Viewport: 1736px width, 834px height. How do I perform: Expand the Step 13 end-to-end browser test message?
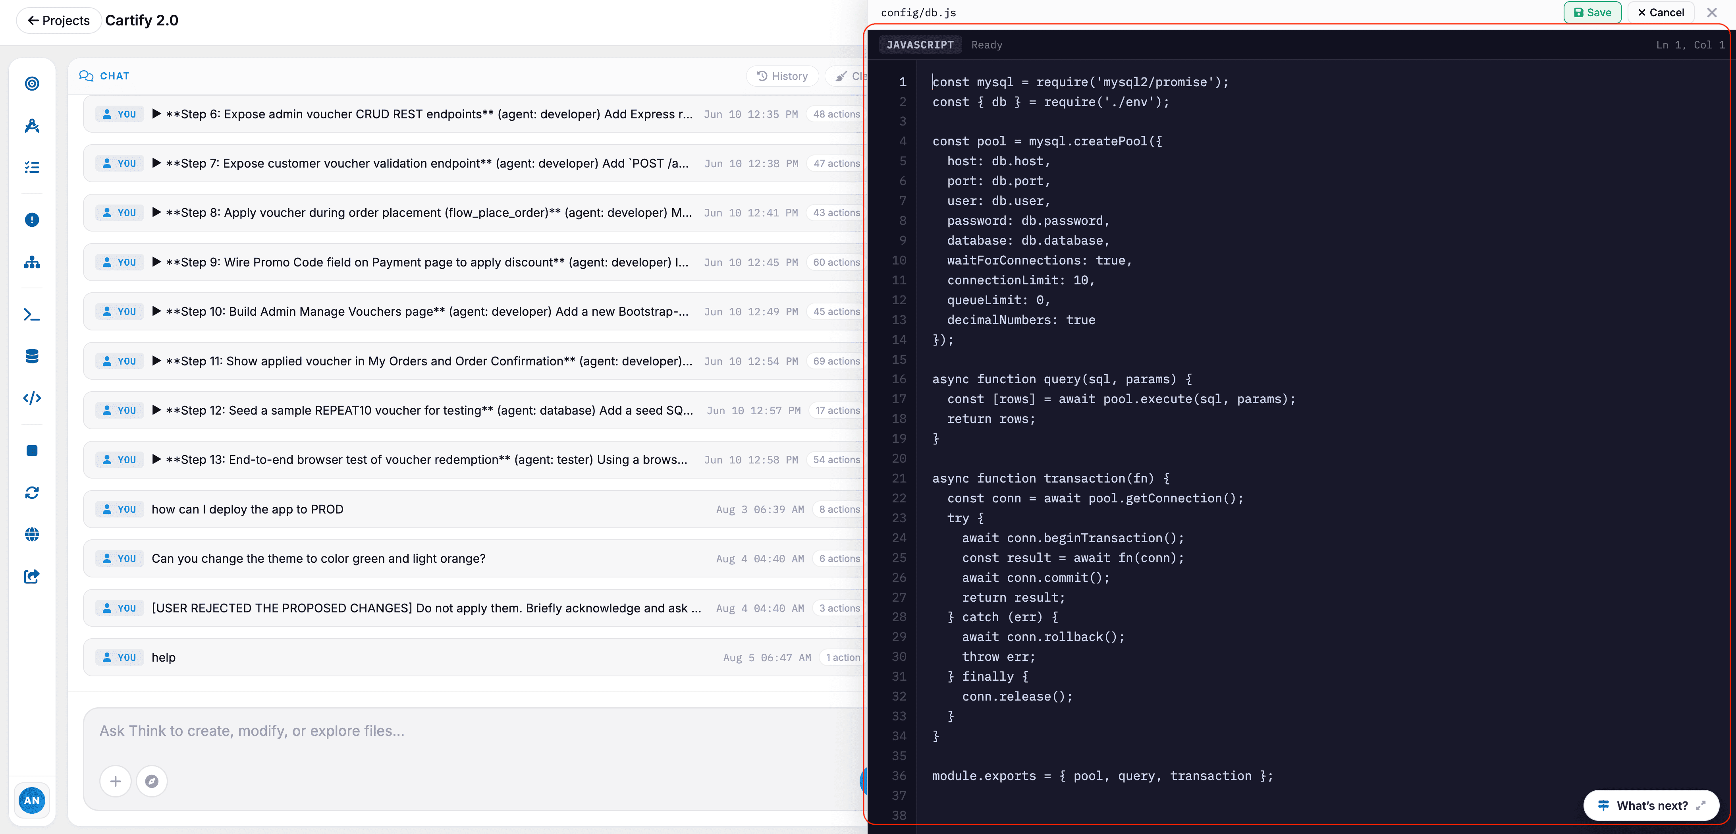click(156, 460)
